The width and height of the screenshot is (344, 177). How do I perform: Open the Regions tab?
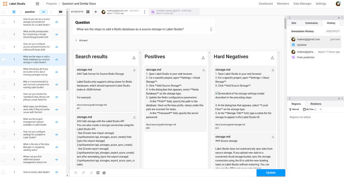[x=296, y=104]
